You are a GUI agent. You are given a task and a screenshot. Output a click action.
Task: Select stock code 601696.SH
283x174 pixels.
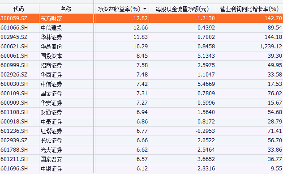[14, 168]
